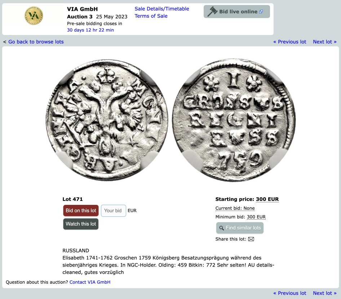Click the external link icon beside Bid live online

[x=261, y=12]
